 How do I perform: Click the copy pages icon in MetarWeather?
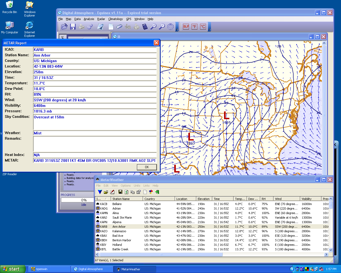pyautogui.click(x=133, y=192)
